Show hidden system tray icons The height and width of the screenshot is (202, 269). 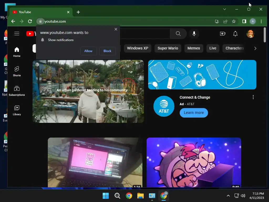point(228,196)
